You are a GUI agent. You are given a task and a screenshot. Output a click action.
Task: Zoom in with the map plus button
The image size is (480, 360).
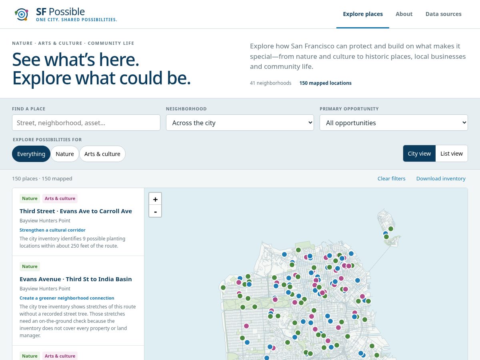click(155, 199)
